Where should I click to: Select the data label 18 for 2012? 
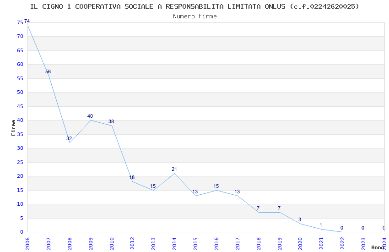(x=132, y=177)
